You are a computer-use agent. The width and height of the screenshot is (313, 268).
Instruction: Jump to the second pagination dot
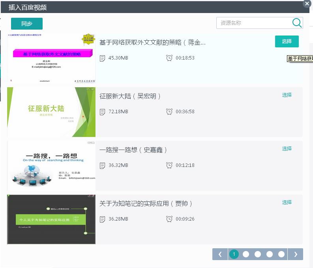click(246, 254)
